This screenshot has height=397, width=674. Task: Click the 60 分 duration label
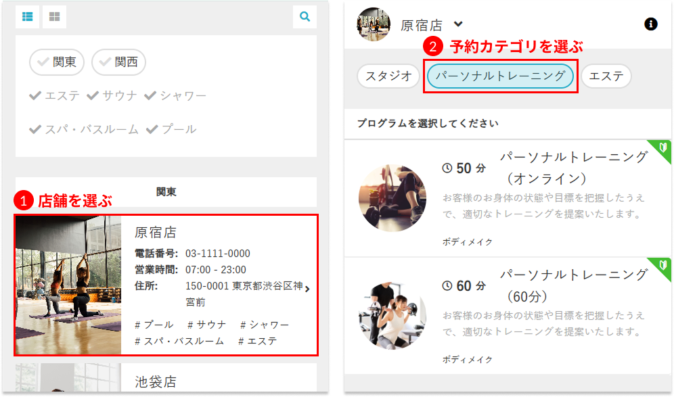pos(464,286)
